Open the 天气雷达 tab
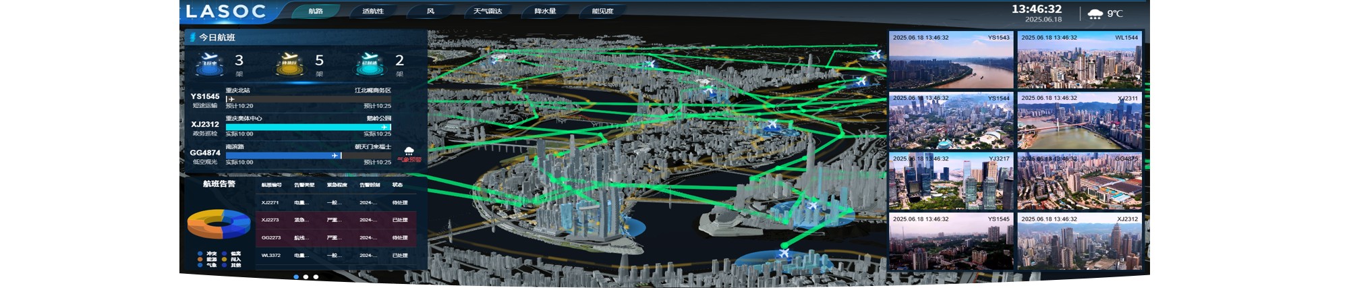1349x288 pixels. pos(487,11)
